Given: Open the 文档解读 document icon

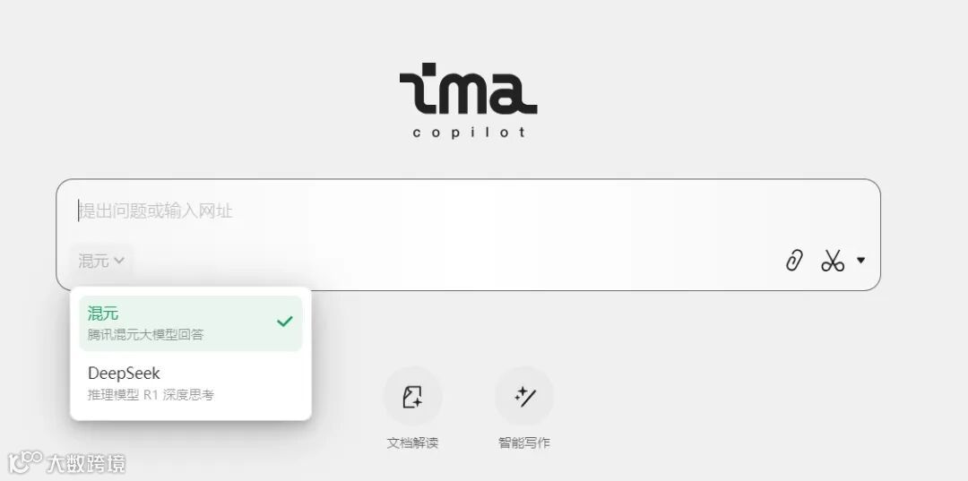Looking at the screenshot, I should tap(412, 397).
